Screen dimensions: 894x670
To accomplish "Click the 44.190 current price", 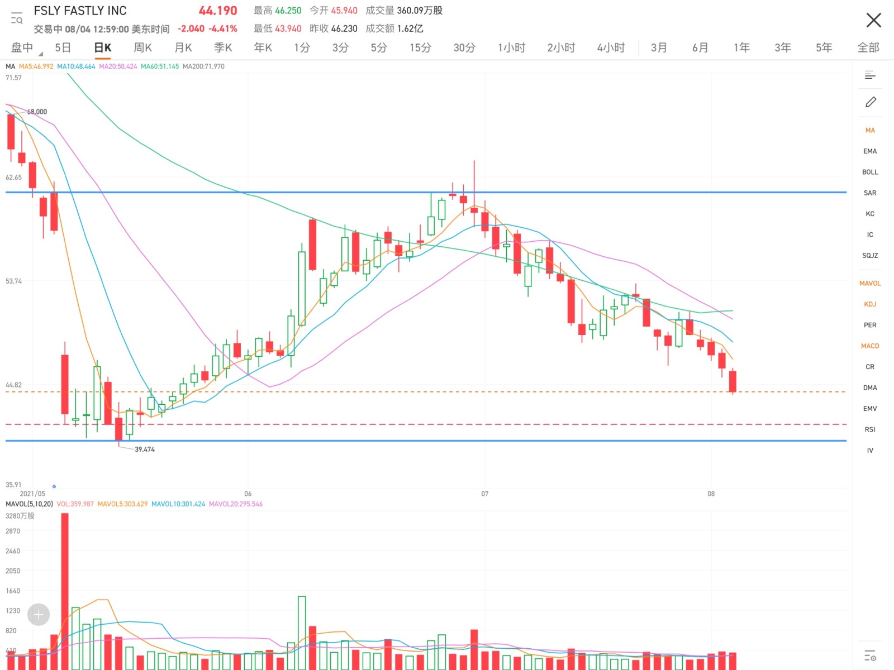I will pyautogui.click(x=218, y=11).
